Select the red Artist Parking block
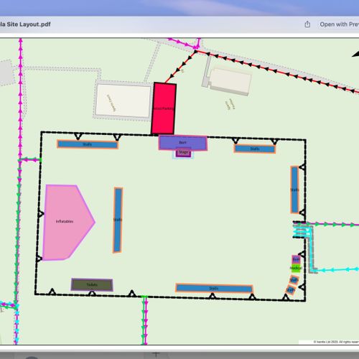This screenshot has width=359, height=359. pyautogui.click(x=164, y=108)
